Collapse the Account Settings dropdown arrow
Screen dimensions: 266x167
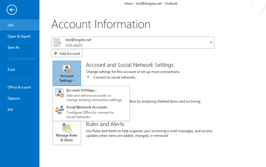point(73,81)
